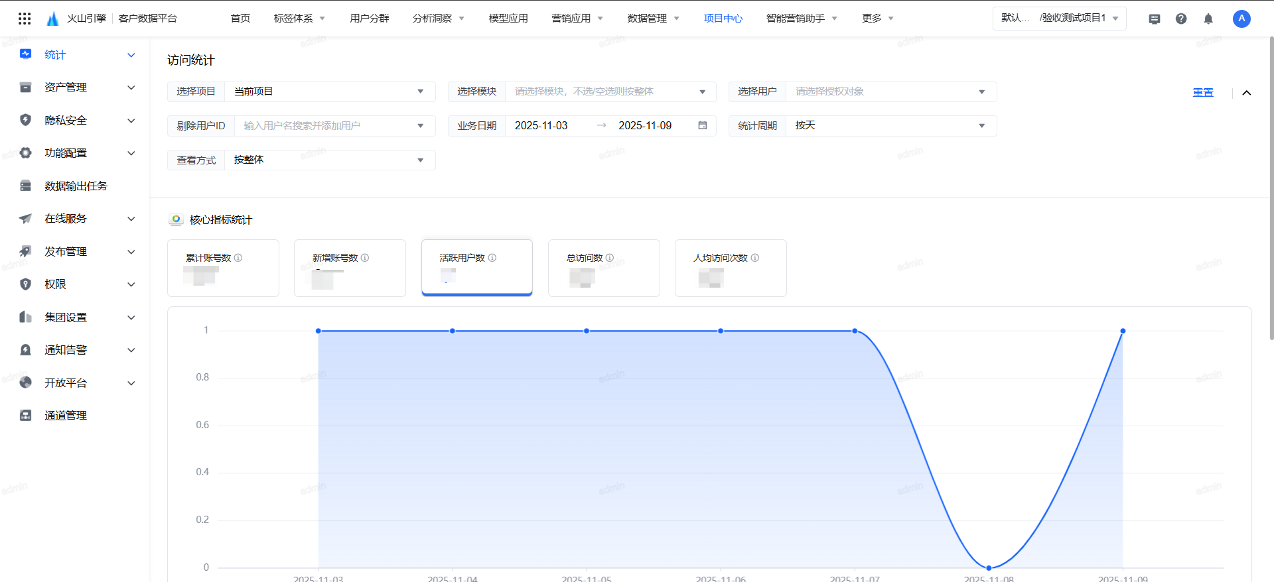Viewport: 1274px width, 582px height.
Task: Open the notifications bell icon
Action: pos(1208,19)
